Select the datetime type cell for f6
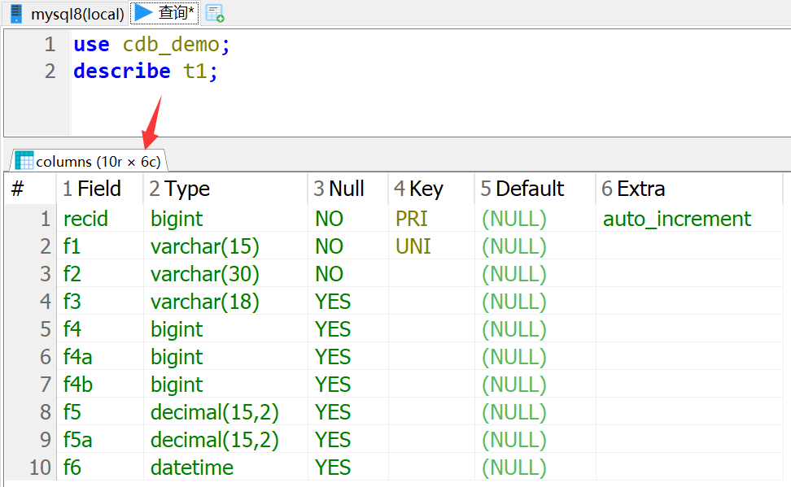Viewport: 791px width, 487px height. coord(192,467)
